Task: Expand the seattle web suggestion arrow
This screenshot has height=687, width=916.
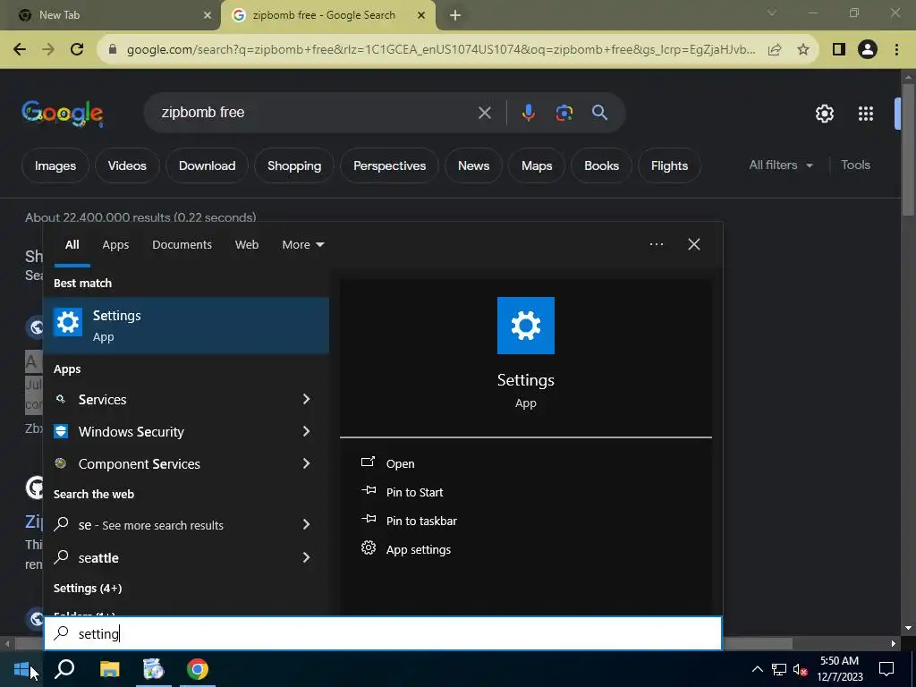Action: point(306,557)
